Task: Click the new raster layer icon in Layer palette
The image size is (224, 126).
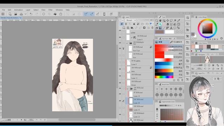Action: [x=124, y=28]
